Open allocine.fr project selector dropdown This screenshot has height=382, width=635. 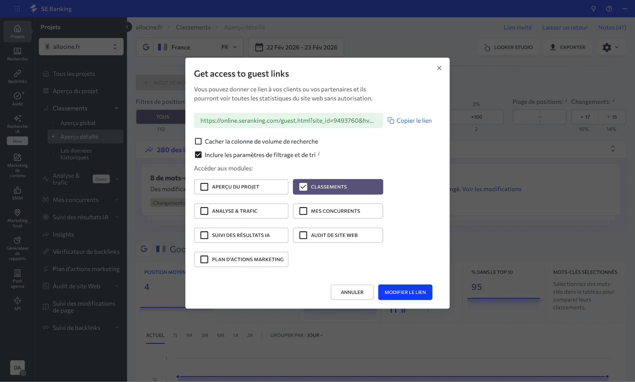(81, 47)
